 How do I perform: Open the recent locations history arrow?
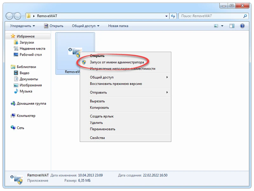23,16
